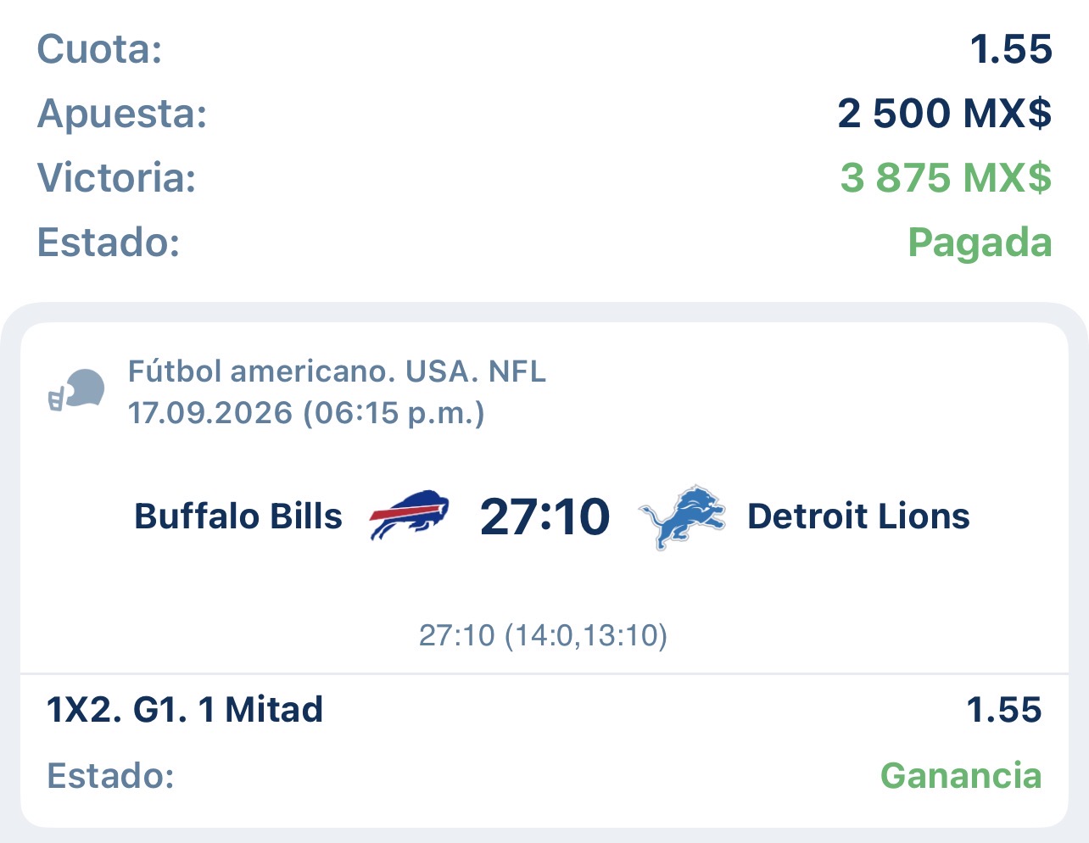The height and width of the screenshot is (843, 1089).
Task: Select the Detroit Lions team name
Action: (x=858, y=516)
